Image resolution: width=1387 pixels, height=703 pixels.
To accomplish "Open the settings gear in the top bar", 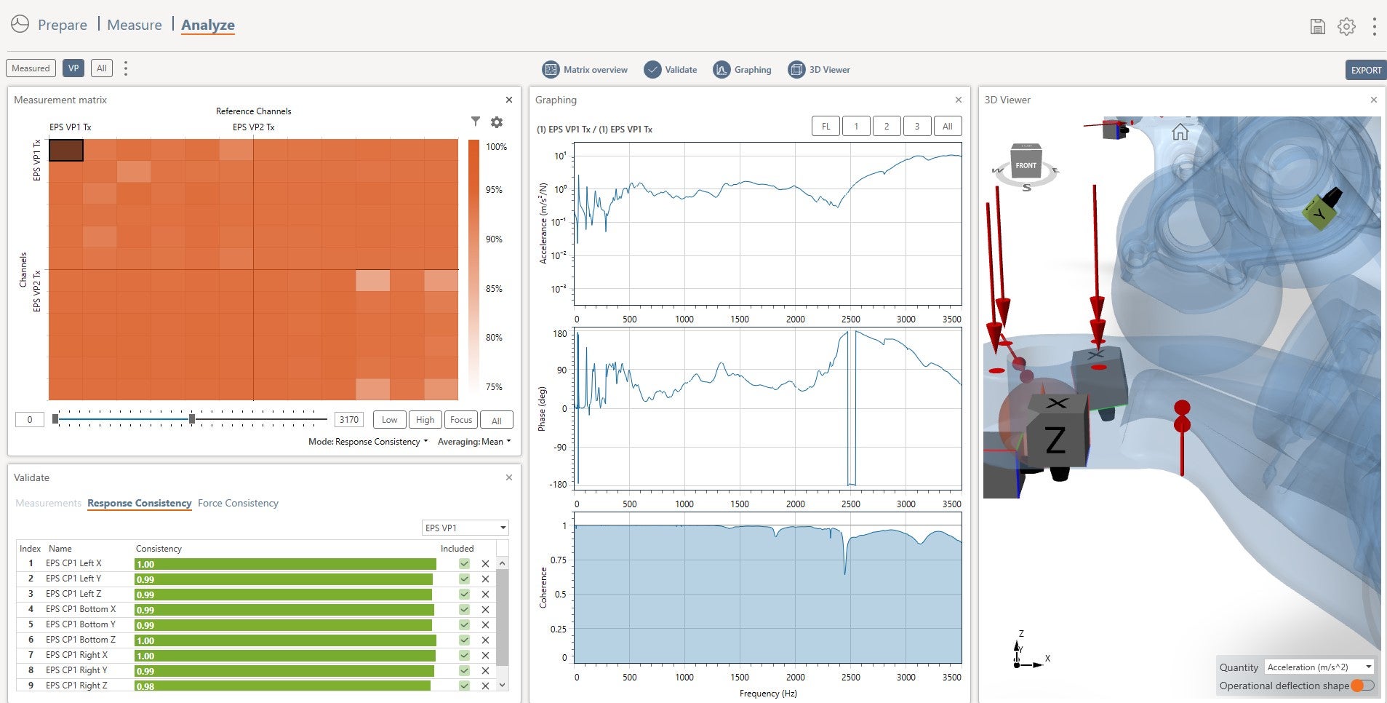I will (1346, 26).
